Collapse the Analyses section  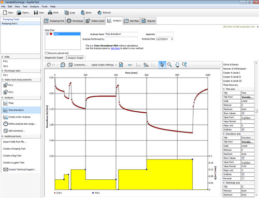tap(2, 98)
